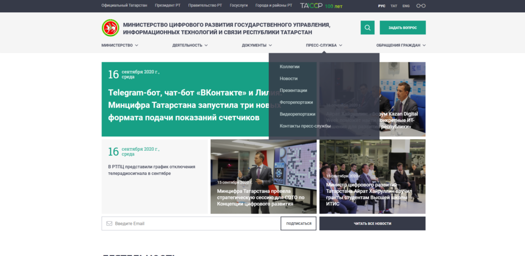Open Правительство РТ link
Screen dimensions: 525x256
click(205, 6)
